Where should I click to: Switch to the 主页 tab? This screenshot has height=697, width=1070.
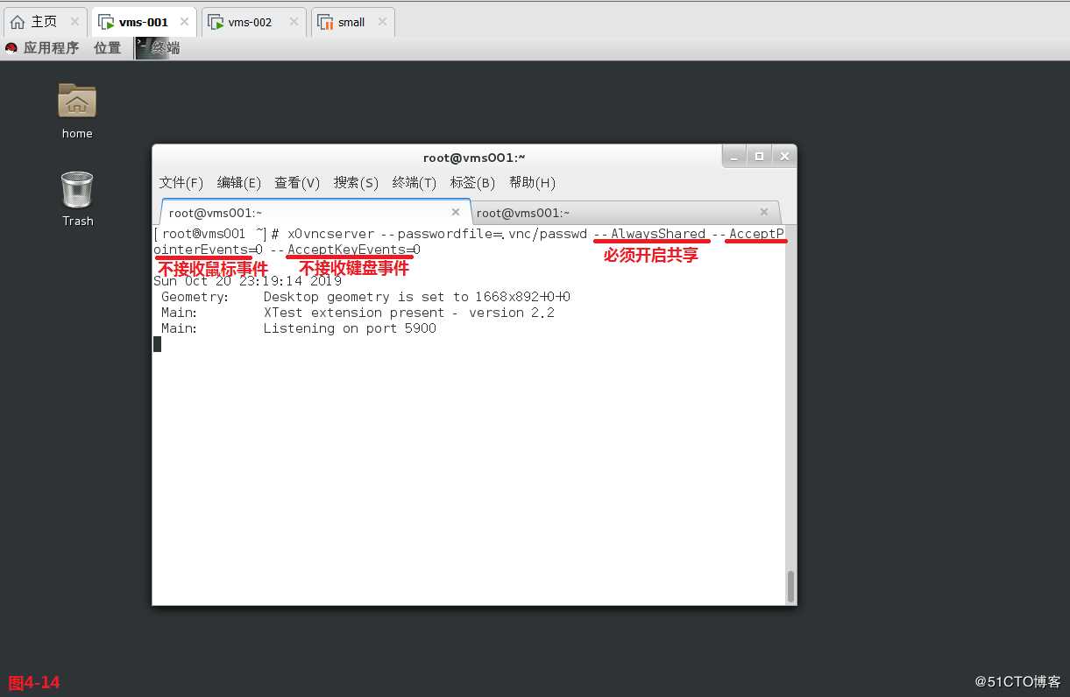pos(45,22)
